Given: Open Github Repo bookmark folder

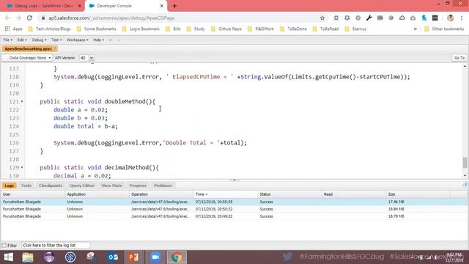Looking at the screenshot, I should (226, 29).
